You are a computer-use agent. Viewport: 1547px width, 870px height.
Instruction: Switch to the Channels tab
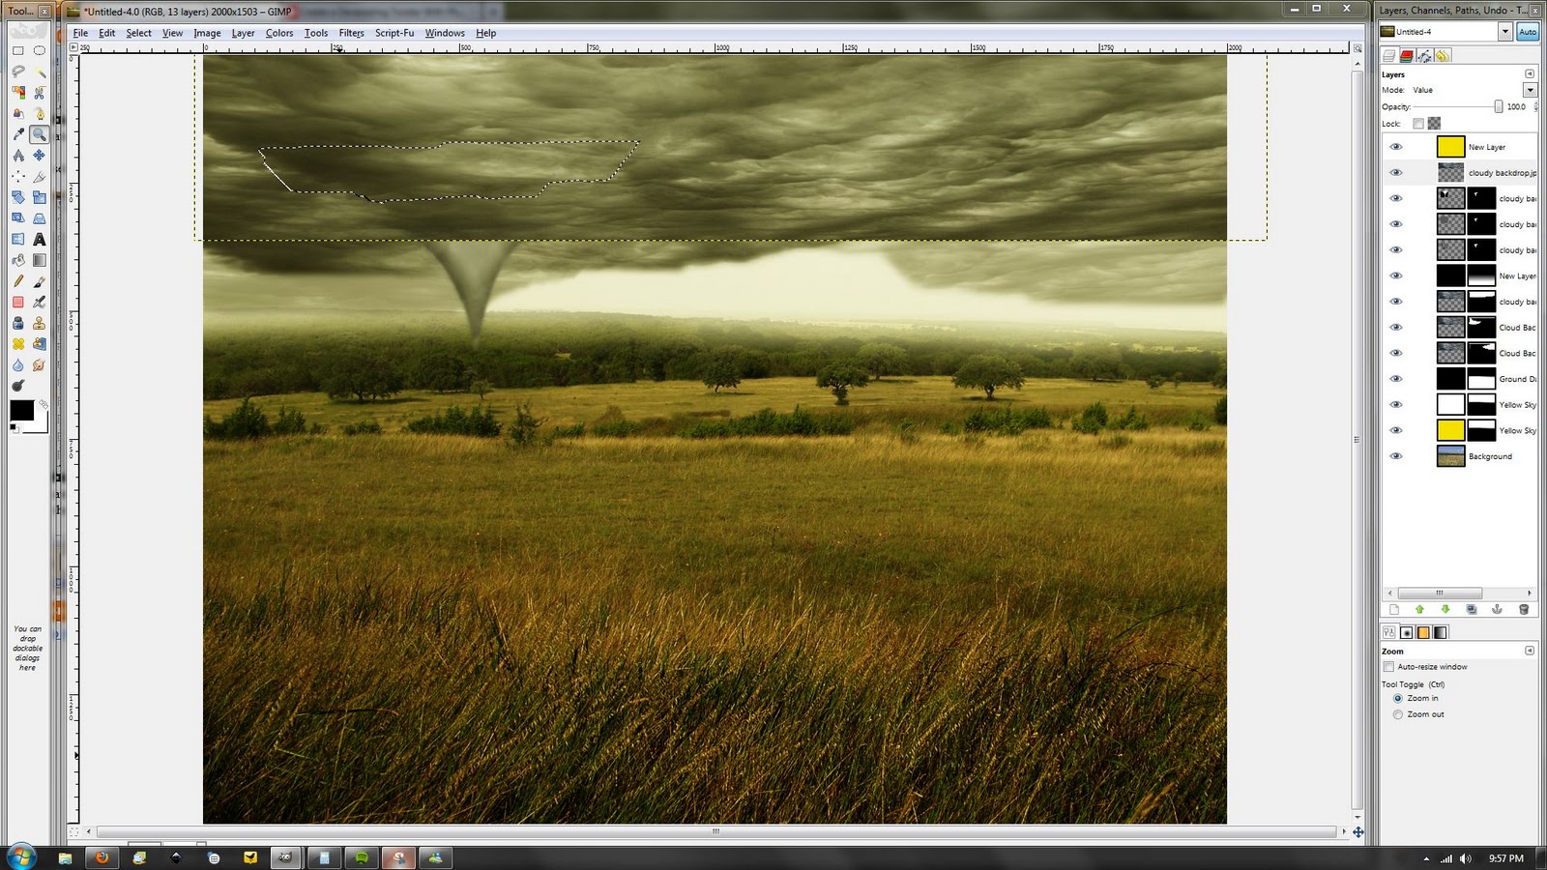pos(1407,55)
